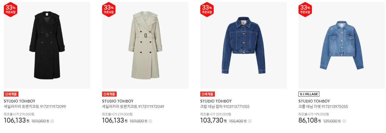Expand price details arrow beside 159,000원 on black coat
386x133 pixels.
tap(52, 121)
